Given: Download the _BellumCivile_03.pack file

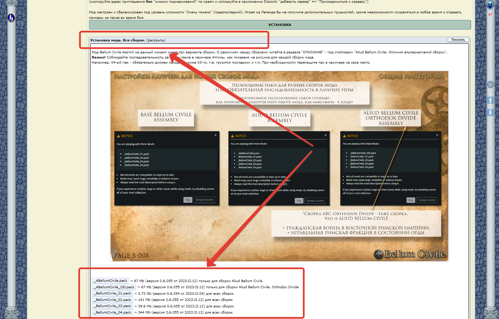Looking at the screenshot, I should coord(113,306).
